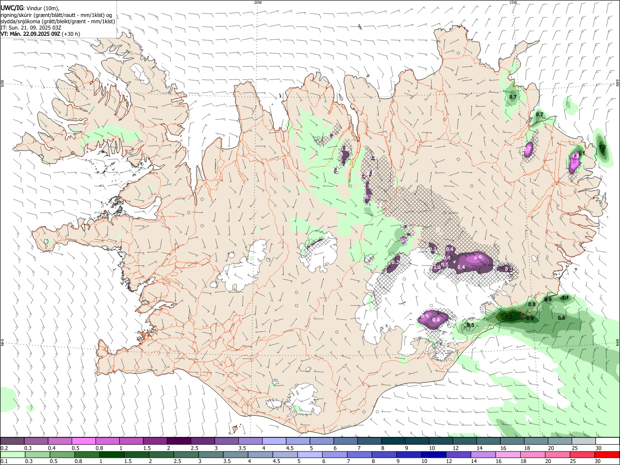This screenshot has width=620, height=465.
Task: Click the rain scale 0.8 green swatch
Action: (x=87, y=455)
